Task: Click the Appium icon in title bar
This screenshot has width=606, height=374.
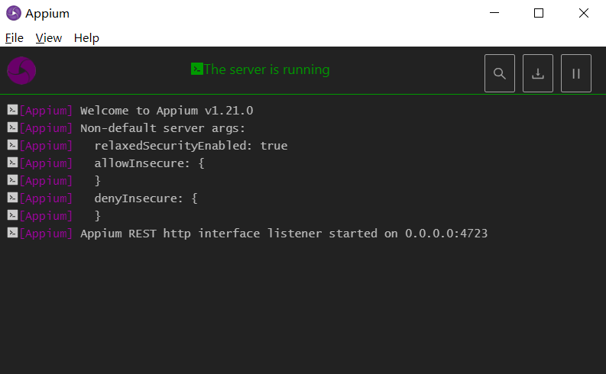Action: tap(13, 13)
